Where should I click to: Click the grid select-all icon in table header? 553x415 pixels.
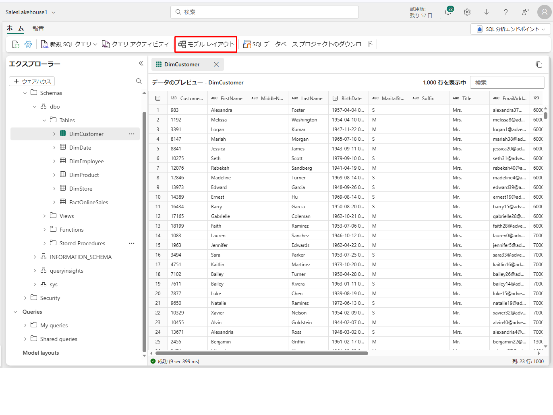[158, 98]
